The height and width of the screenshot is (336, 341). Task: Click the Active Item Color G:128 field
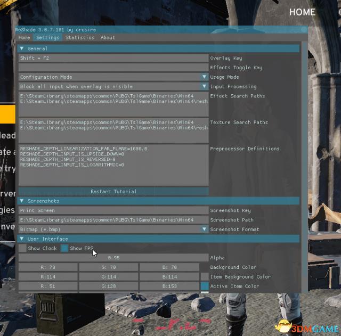109,286
